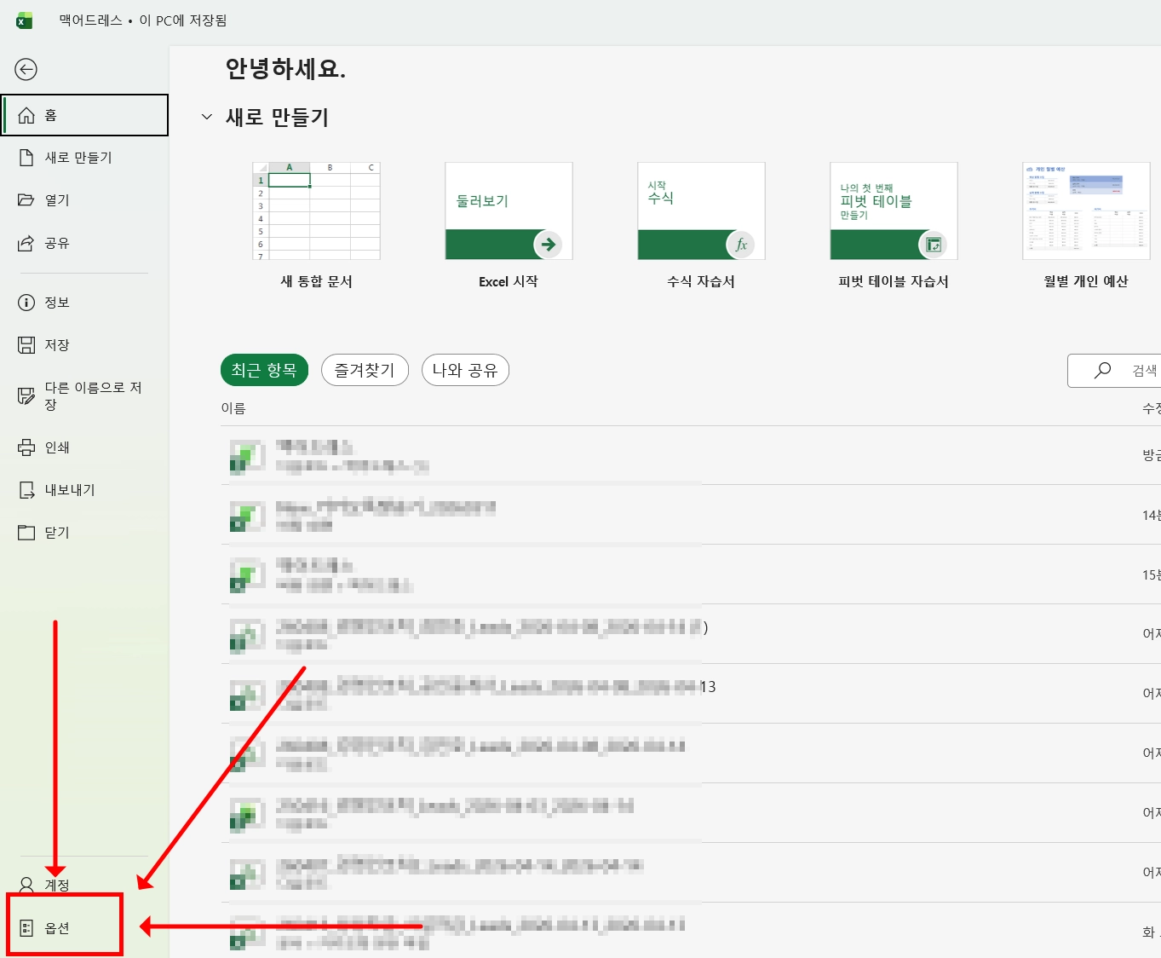Image resolution: width=1161 pixels, height=958 pixels.
Task: Click the back arrow circle icon
Action: click(26, 69)
